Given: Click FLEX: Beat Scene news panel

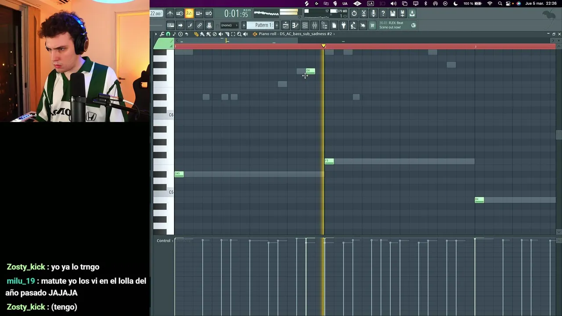Looking at the screenshot, I should click(398, 25).
